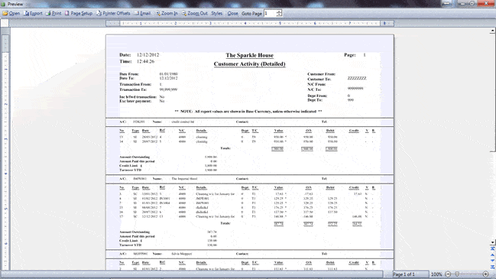Increase Goto Page number with spinner
The height and width of the screenshot is (279, 496).
pos(279,11)
